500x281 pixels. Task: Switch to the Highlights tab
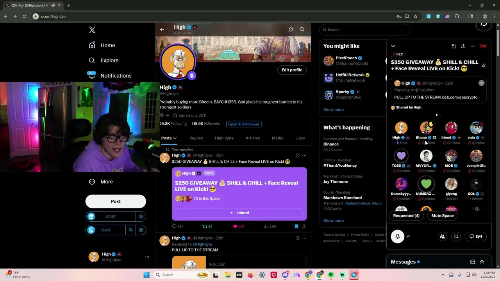click(224, 138)
